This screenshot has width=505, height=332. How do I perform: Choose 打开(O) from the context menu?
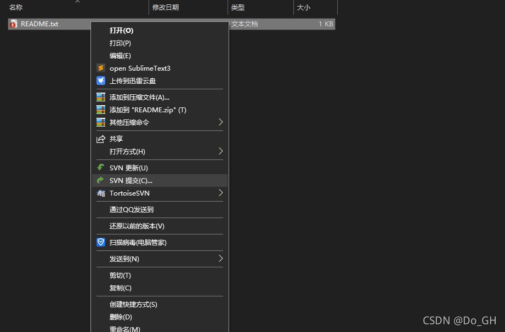tap(160, 30)
